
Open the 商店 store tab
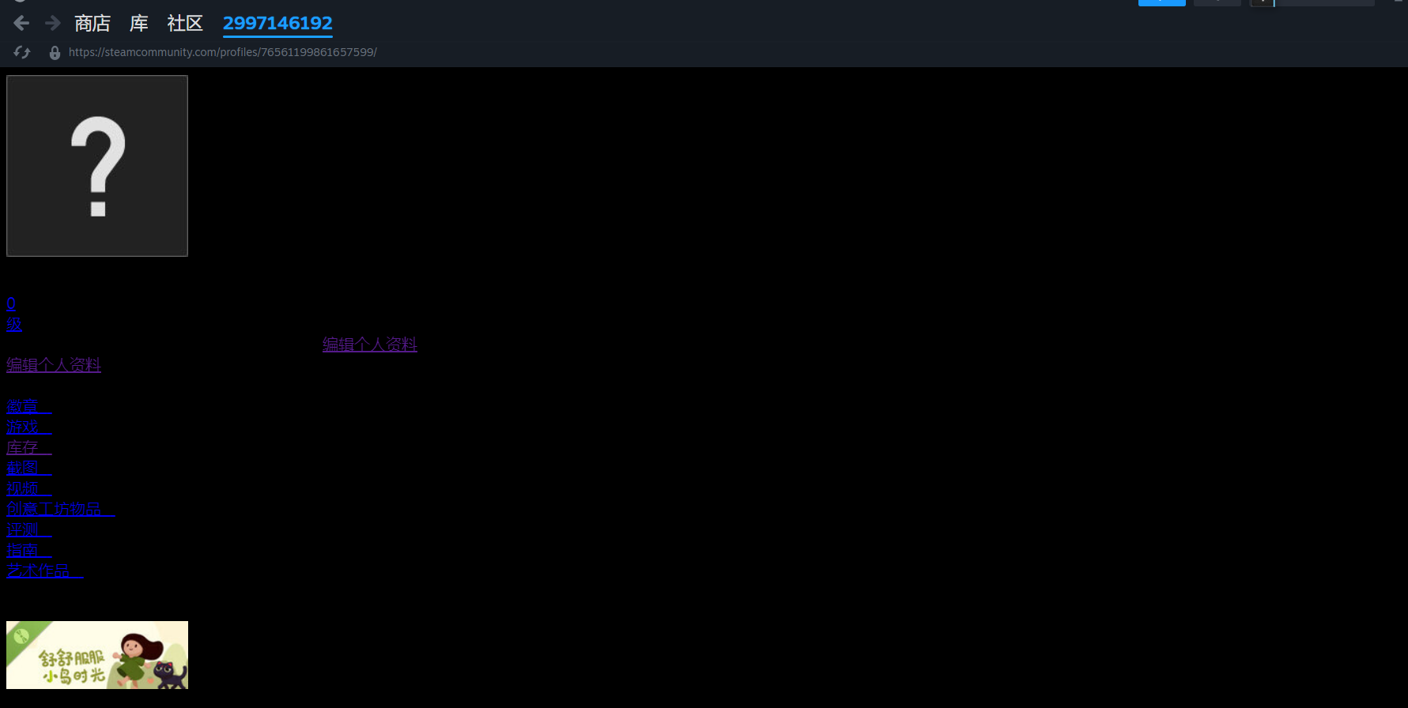coord(92,24)
